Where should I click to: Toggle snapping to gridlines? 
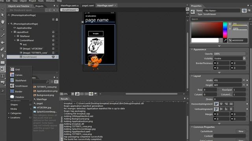pos(86,94)
